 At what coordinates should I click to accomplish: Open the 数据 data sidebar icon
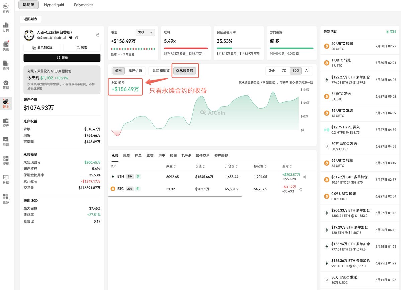[x=6, y=180]
